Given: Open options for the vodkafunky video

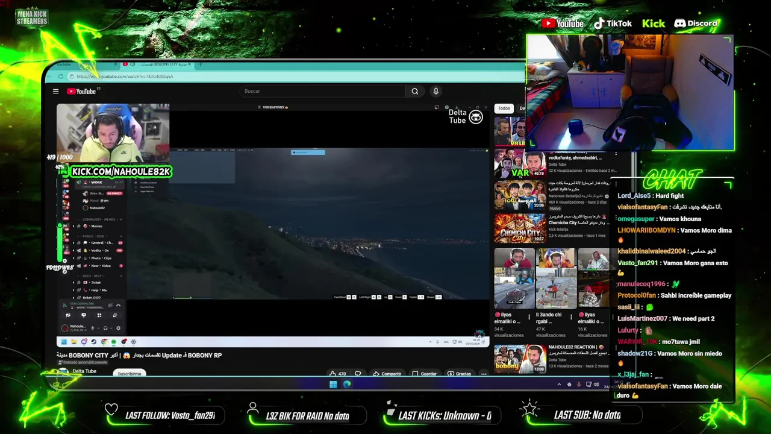Looking at the screenshot, I should 616,154.
